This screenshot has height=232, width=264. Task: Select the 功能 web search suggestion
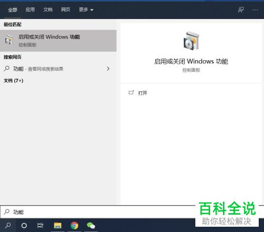(x=58, y=69)
